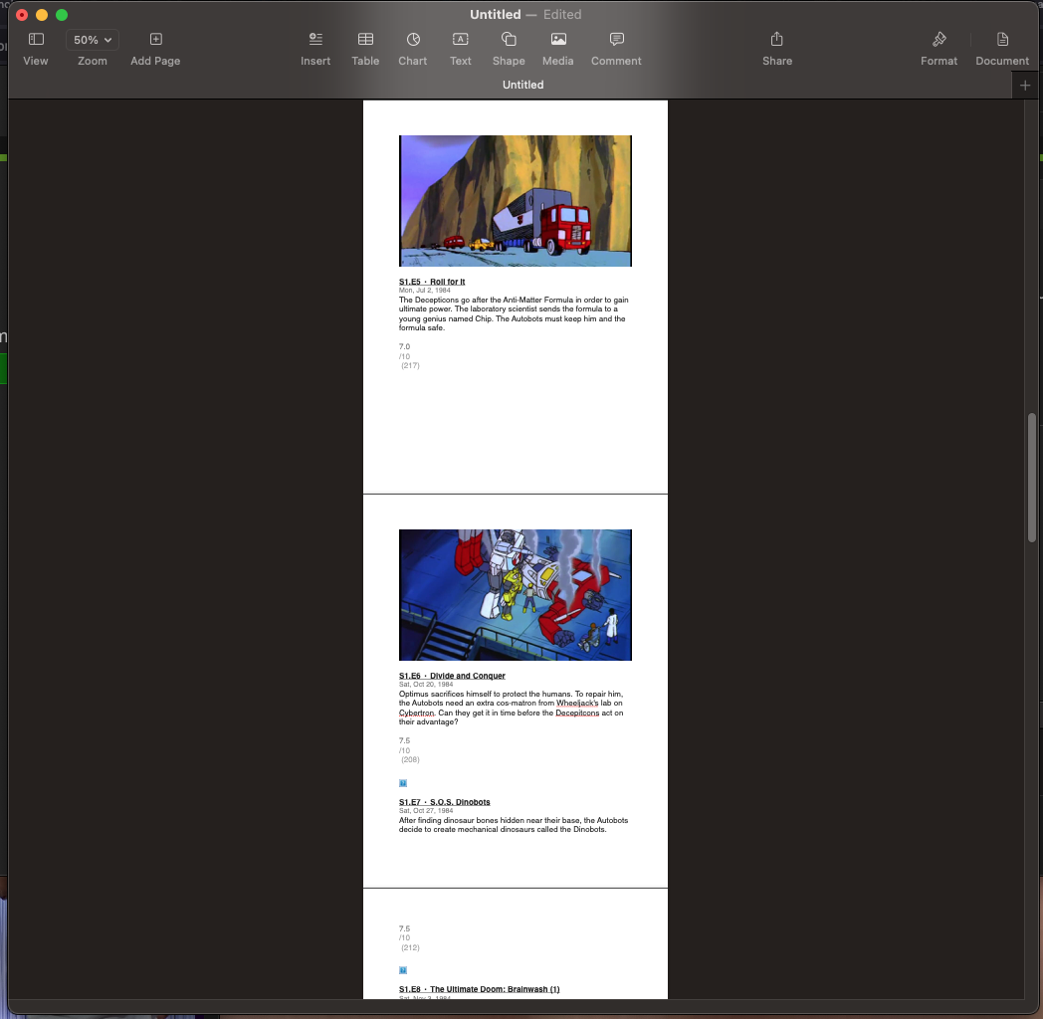
Task: Click the underlined word Cybertron
Action: point(416,713)
